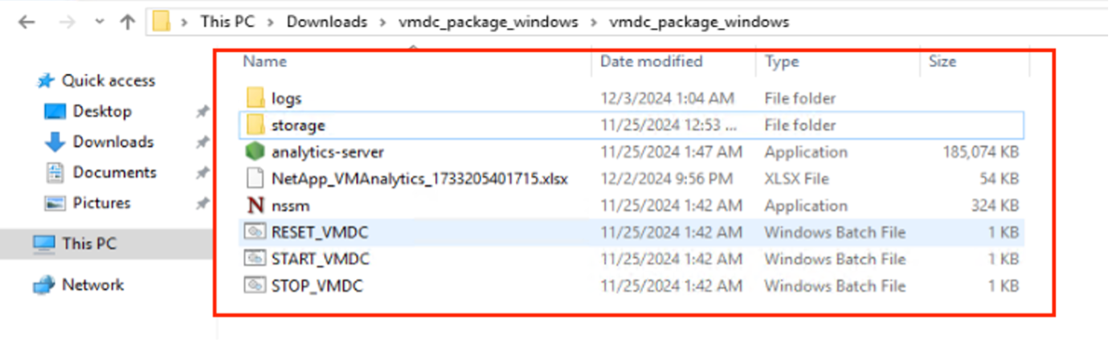Navigate up one folder level
The width and height of the screenshot is (1112, 343).
pyautogui.click(x=127, y=22)
